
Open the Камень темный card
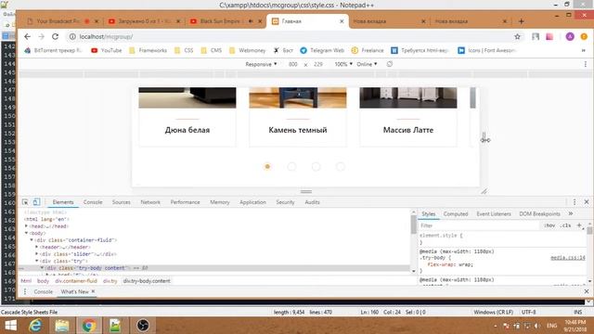(x=298, y=117)
